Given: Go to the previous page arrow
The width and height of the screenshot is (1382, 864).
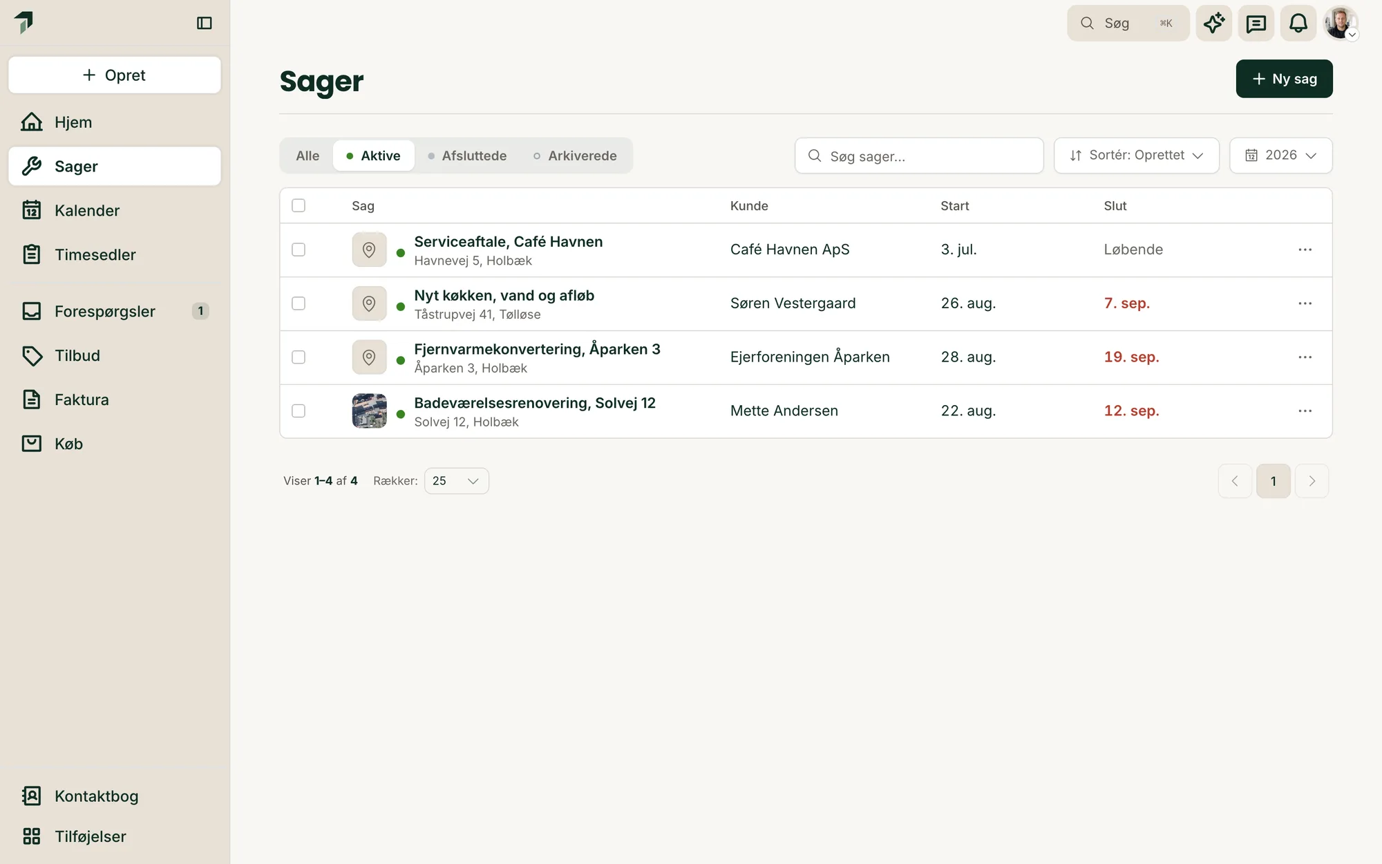Looking at the screenshot, I should pos(1235,481).
